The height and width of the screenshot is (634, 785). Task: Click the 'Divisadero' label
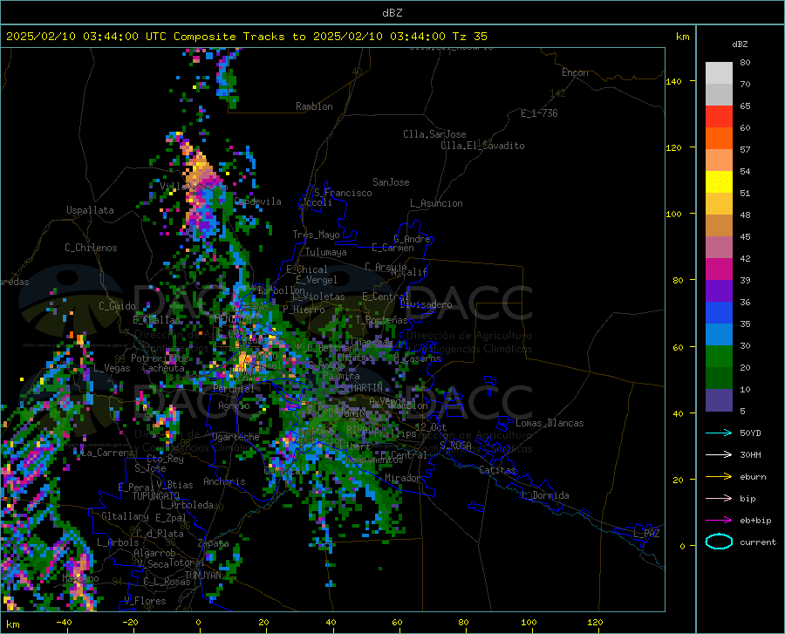point(426,304)
